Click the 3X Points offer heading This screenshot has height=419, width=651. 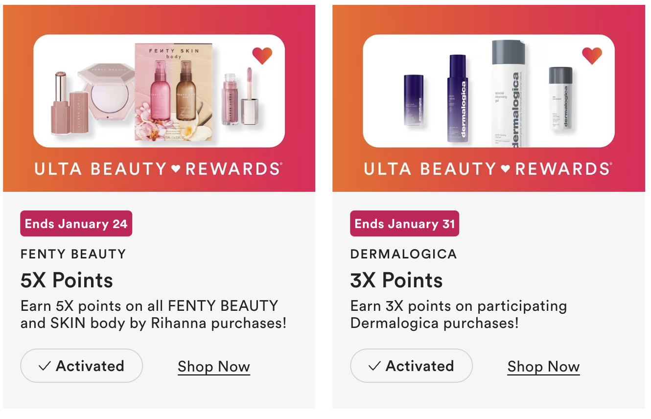pos(396,280)
